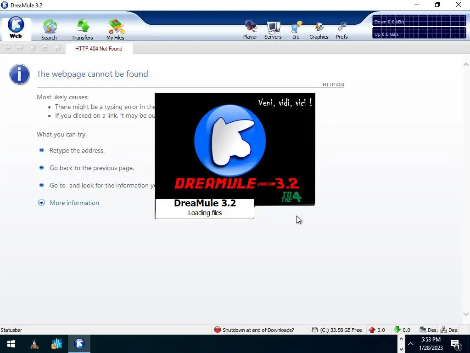Open the Prefs settings
The height and width of the screenshot is (353, 470).
tap(341, 30)
